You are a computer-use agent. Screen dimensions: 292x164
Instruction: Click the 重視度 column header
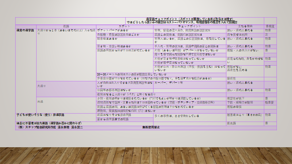click(270, 27)
